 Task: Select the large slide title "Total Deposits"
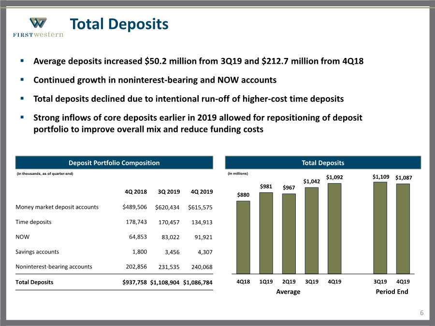(119, 24)
